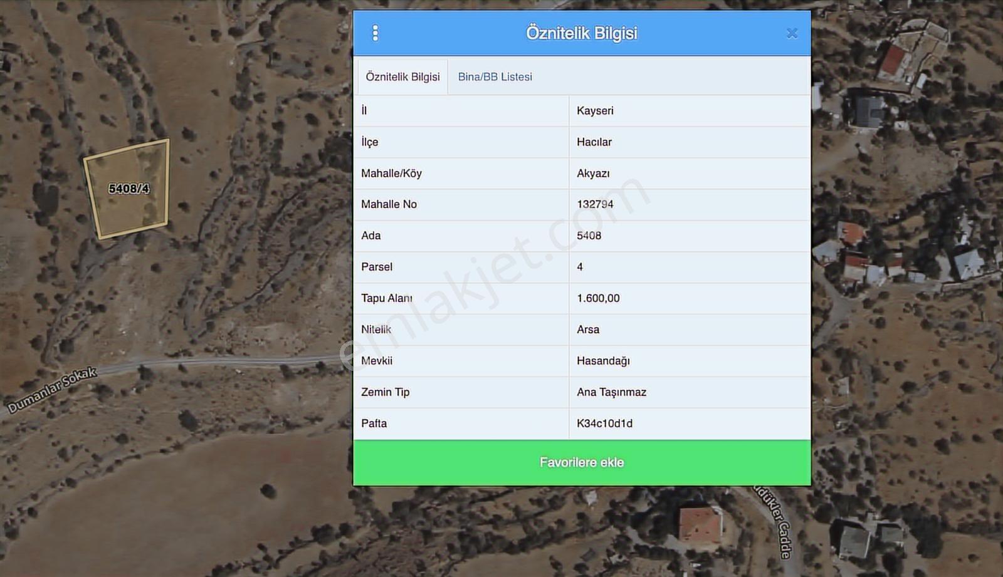
Task: Switch to the Bina/BB Listesi tab
Action: [495, 76]
